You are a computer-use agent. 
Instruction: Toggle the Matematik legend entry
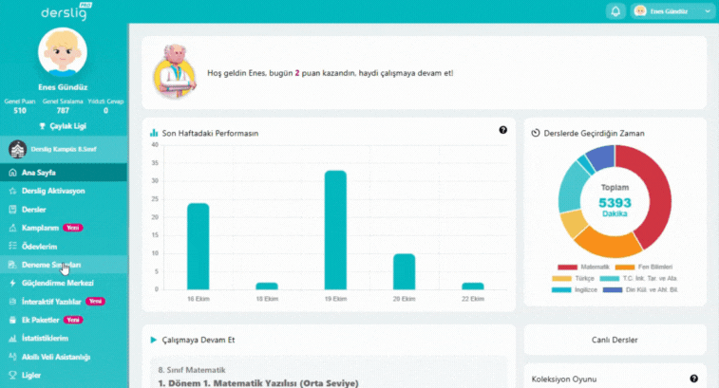pyautogui.click(x=581, y=268)
